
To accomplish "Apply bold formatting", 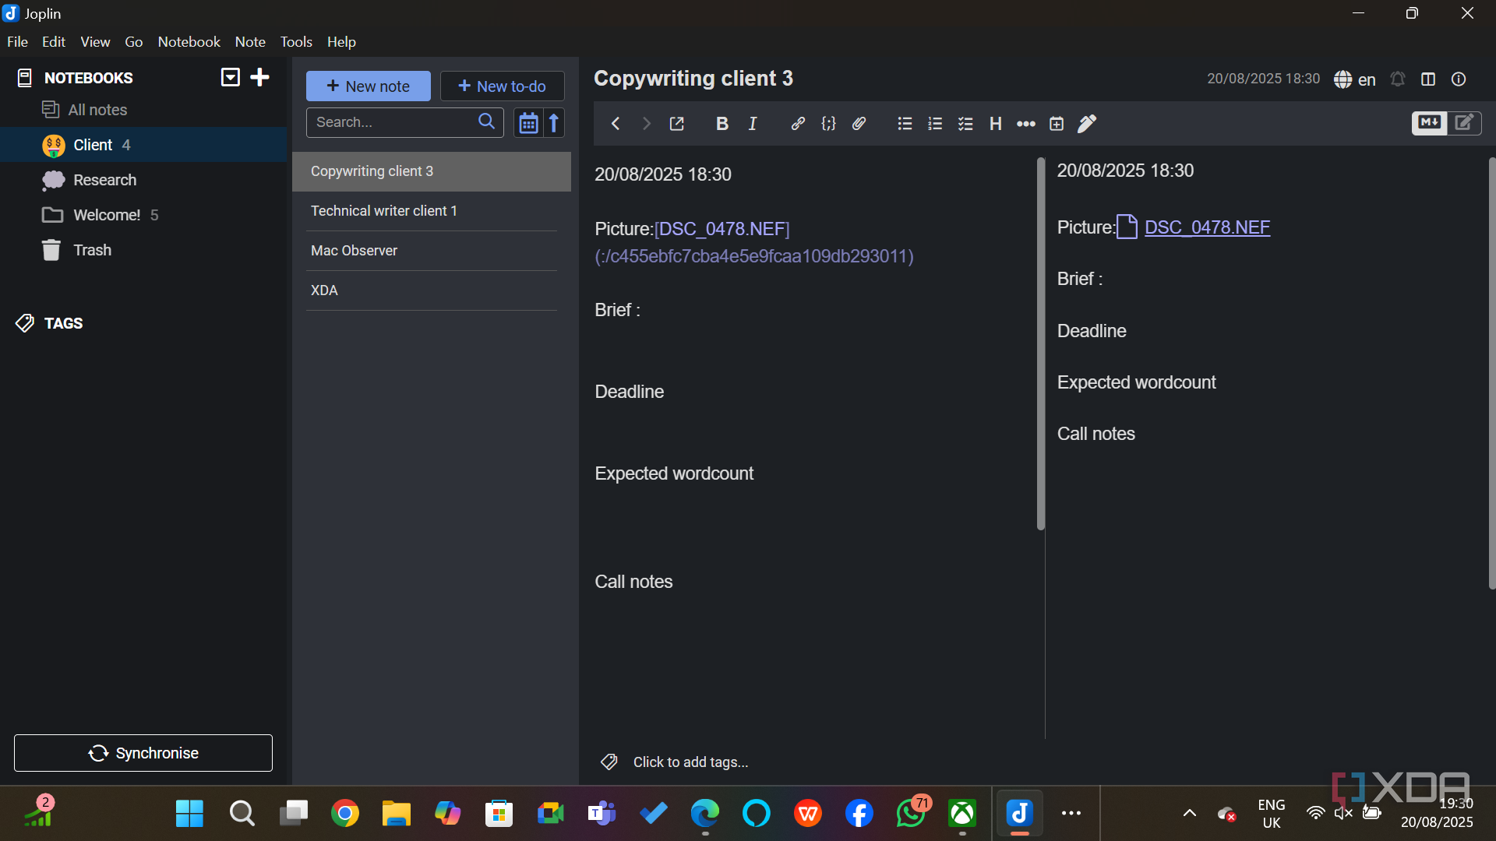I will (722, 124).
